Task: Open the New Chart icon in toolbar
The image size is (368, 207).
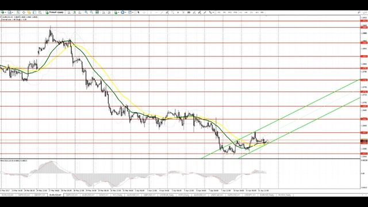Action: point(2,12)
